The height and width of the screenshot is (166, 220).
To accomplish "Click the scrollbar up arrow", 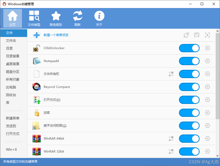I will click(217, 31).
